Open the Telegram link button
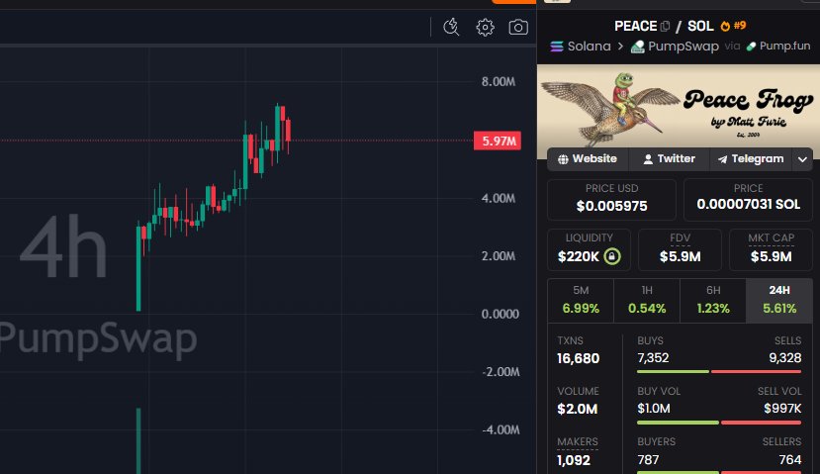Viewport: 820px width, 474px height. point(751,159)
